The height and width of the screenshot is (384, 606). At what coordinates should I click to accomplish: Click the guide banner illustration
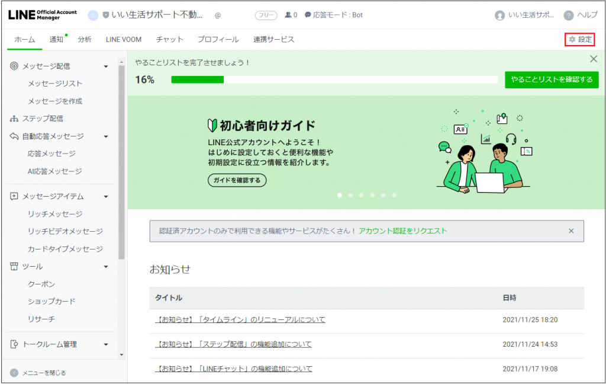485,151
